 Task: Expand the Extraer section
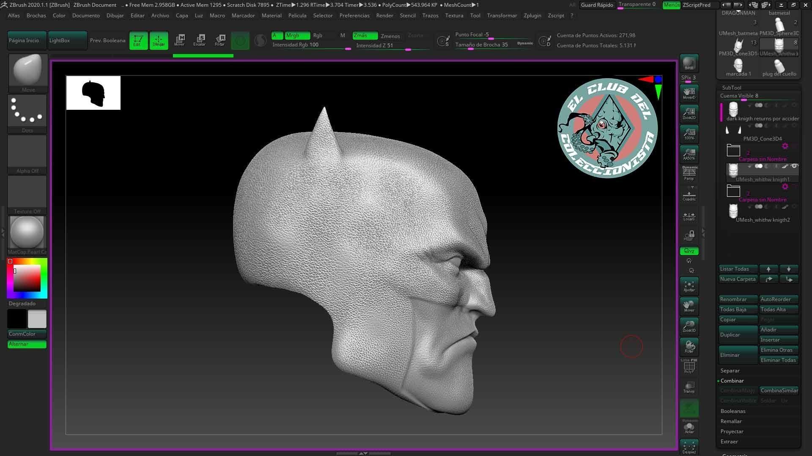(x=729, y=442)
